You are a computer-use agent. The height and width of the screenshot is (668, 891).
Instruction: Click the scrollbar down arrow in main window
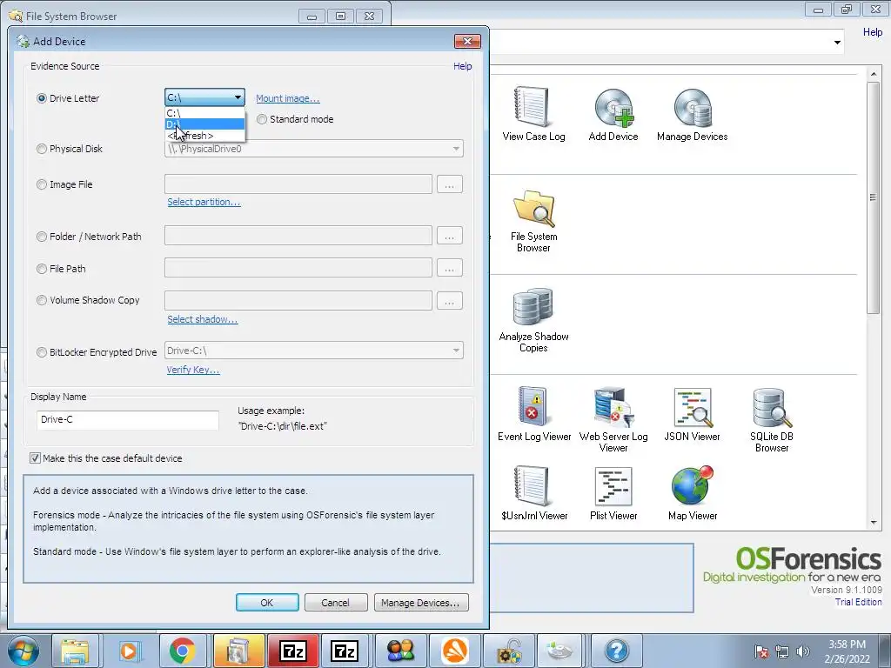[x=874, y=523]
